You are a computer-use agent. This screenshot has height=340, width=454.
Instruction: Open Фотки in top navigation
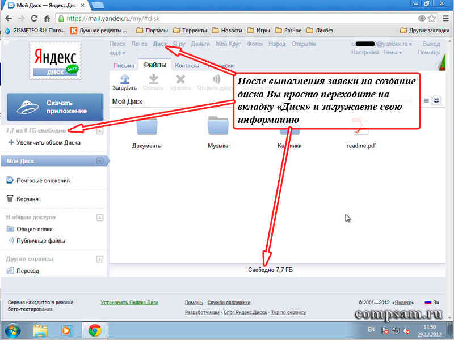pyautogui.click(x=254, y=44)
